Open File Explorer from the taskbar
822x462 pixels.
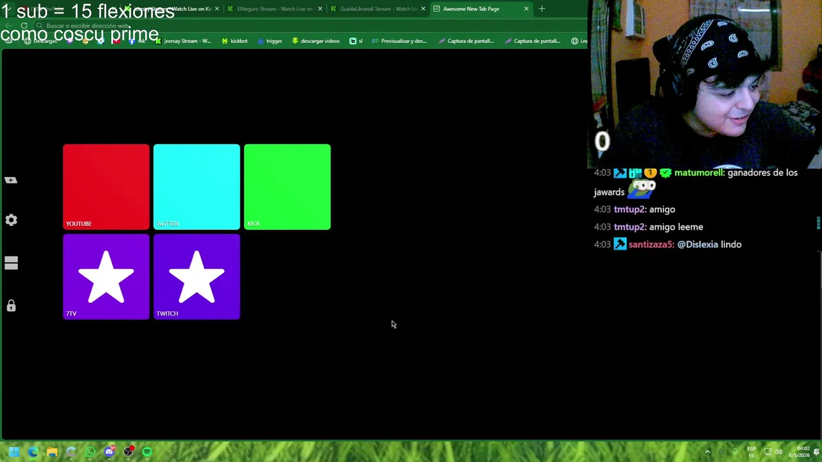52,452
